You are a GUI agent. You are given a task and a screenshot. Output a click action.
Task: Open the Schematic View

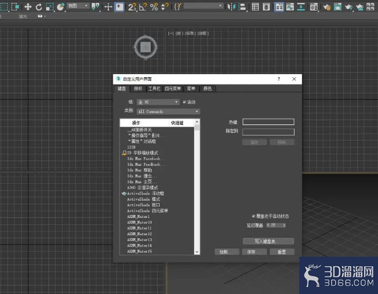point(301,7)
